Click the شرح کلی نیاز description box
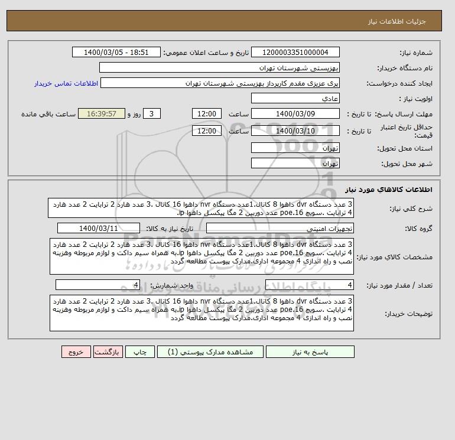The width and height of the screenshot is (455, 440). pos(201,208)
